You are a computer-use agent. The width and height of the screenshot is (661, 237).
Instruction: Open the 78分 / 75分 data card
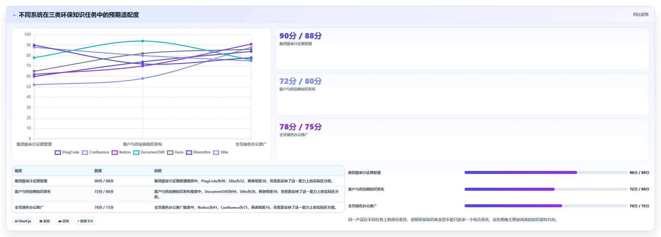coord(462,140)
